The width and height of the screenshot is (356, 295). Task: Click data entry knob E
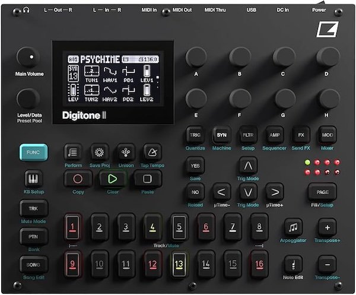click(196, 99)
